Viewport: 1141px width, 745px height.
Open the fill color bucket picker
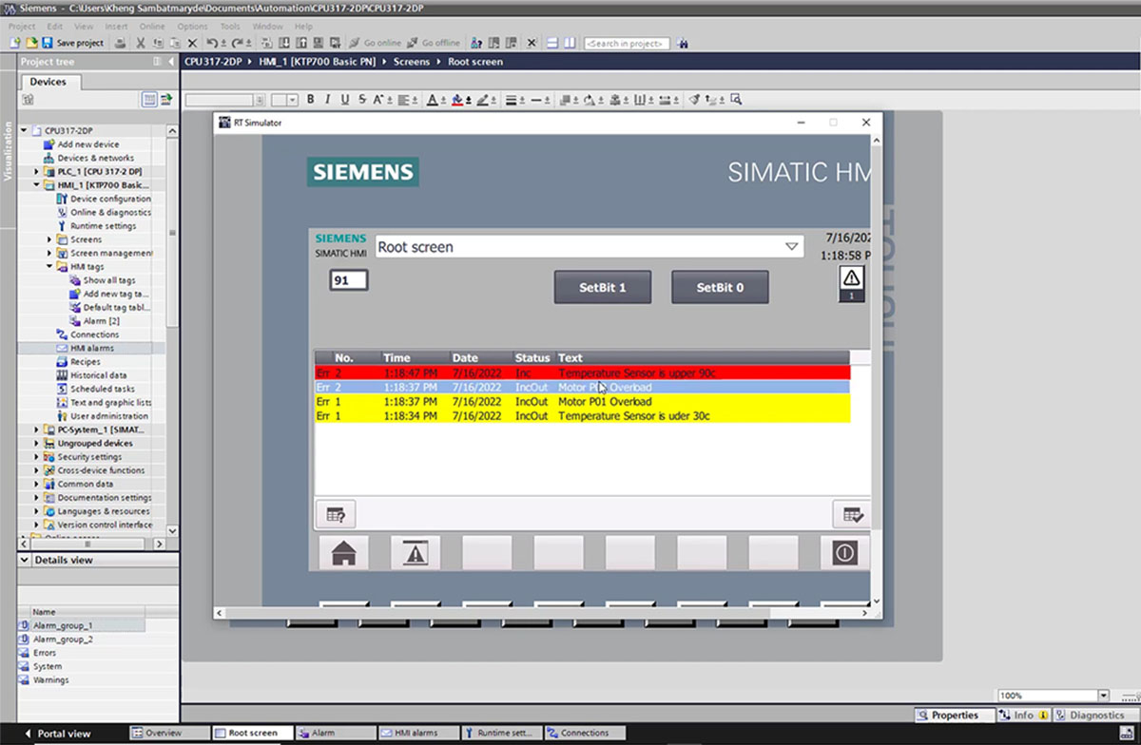[459, 99]
